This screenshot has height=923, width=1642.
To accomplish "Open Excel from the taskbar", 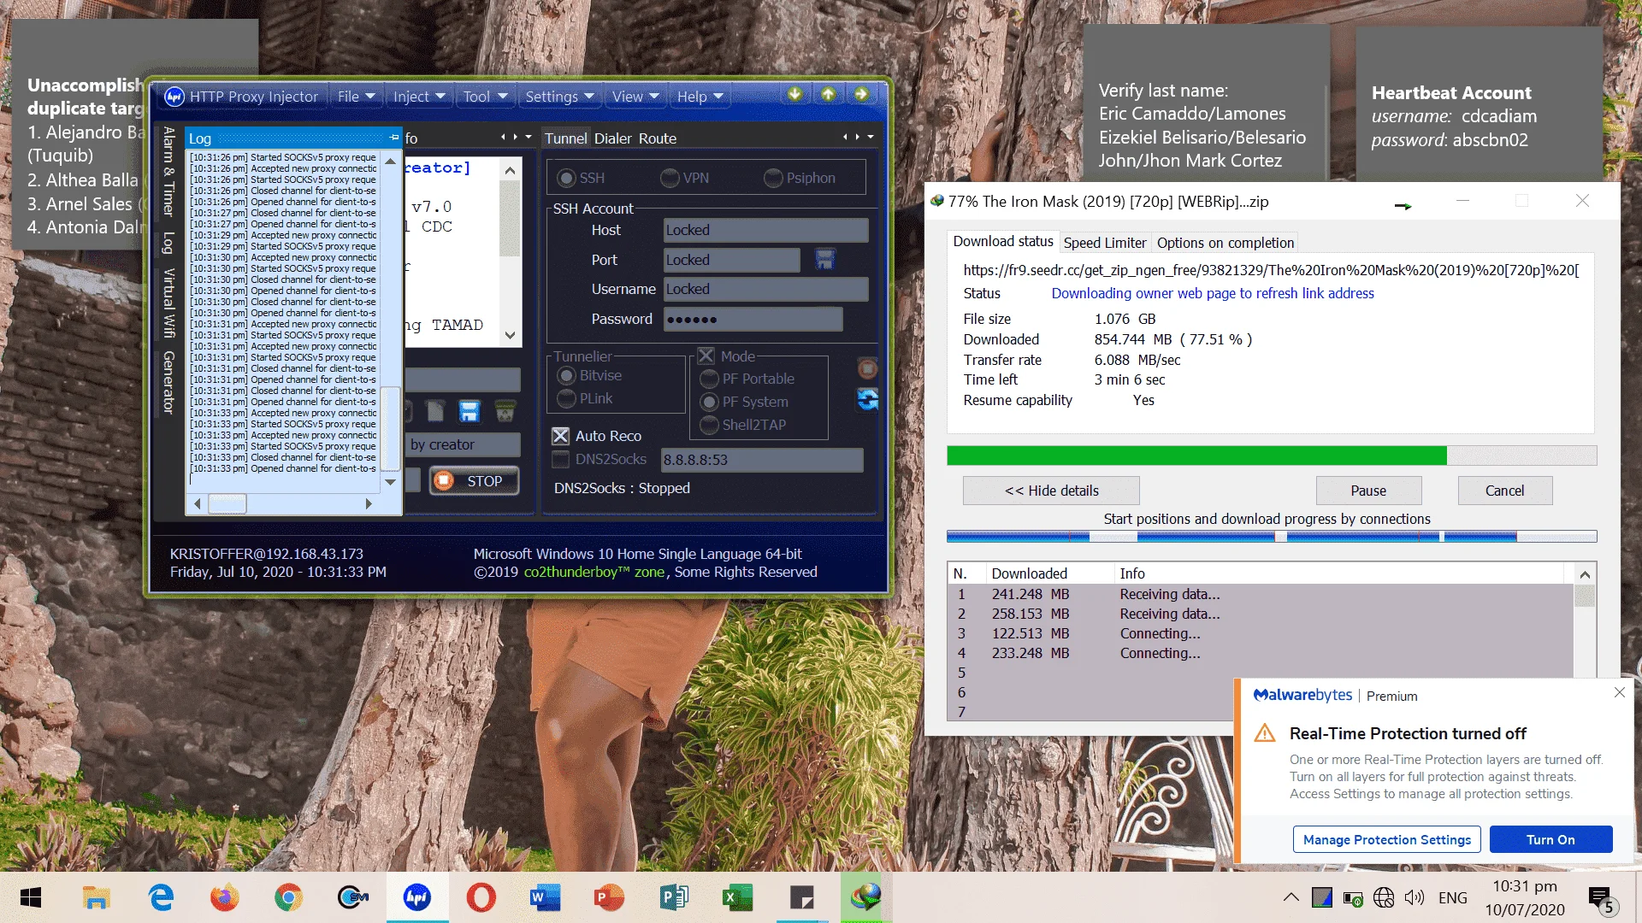I will pos(737,897).
